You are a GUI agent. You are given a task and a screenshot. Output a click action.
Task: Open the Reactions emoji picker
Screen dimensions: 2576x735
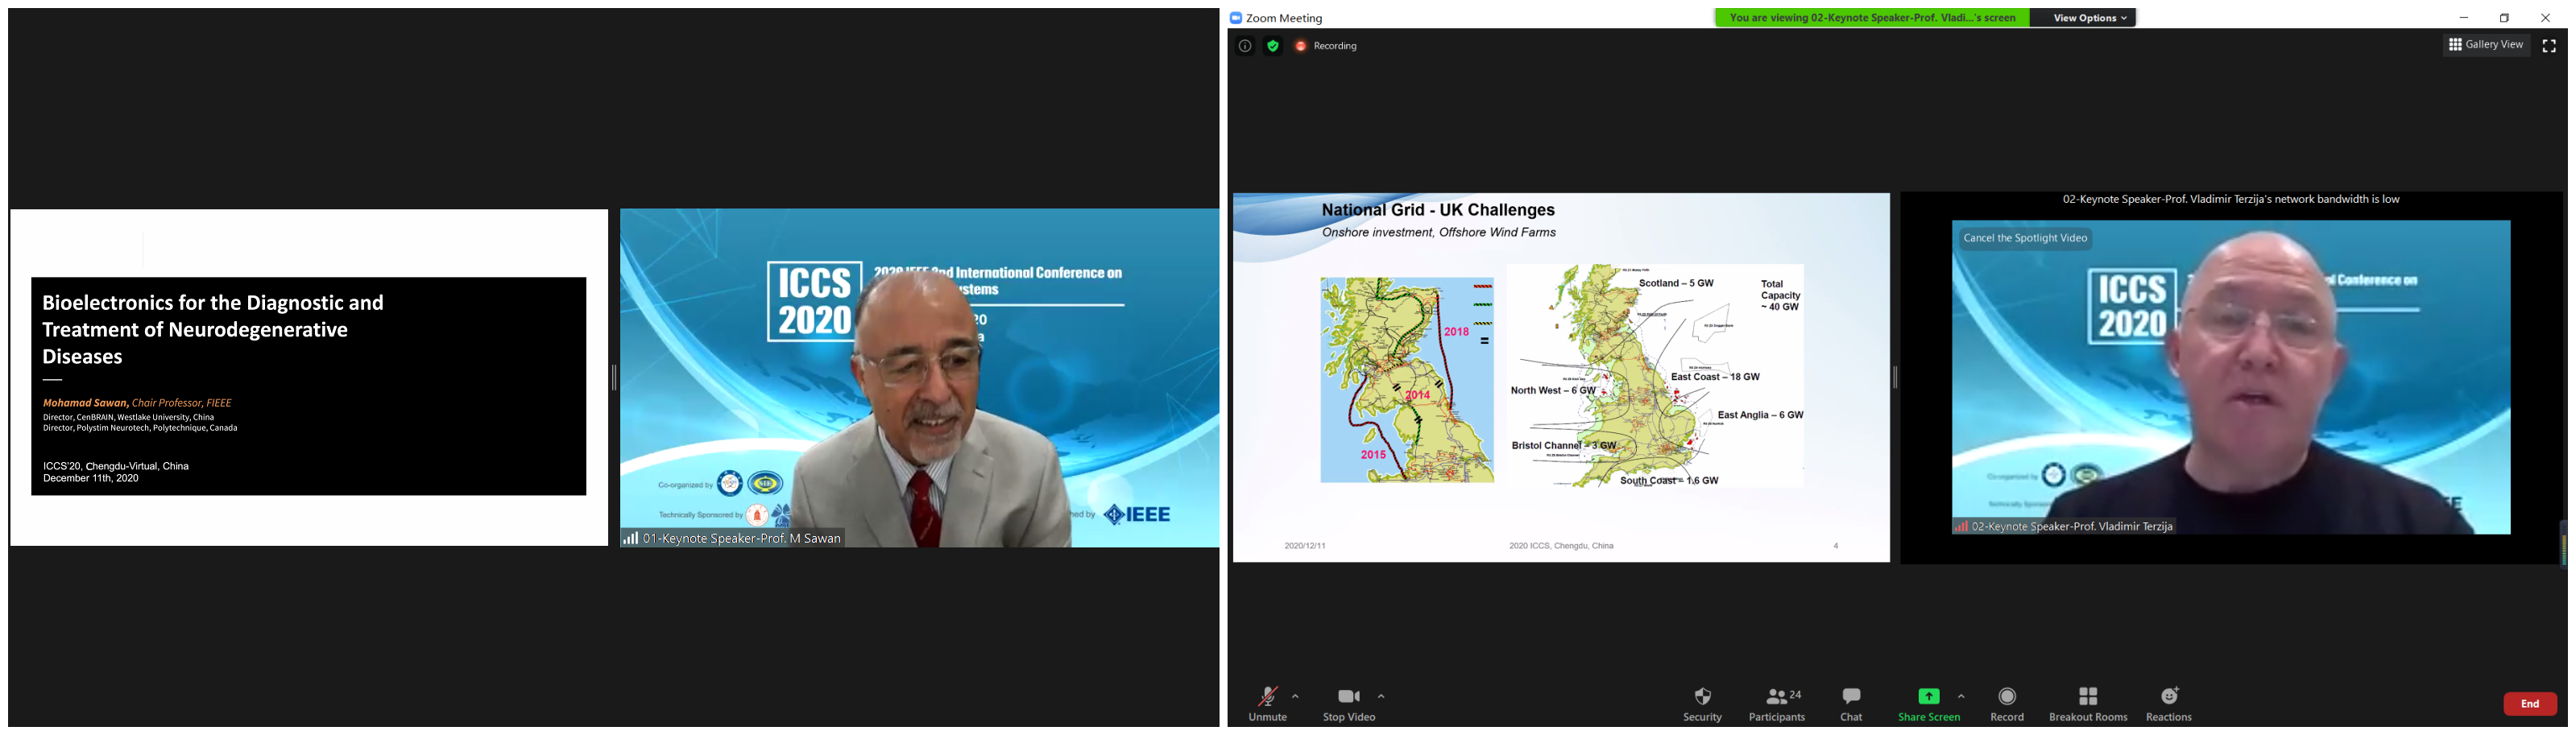2168,703
